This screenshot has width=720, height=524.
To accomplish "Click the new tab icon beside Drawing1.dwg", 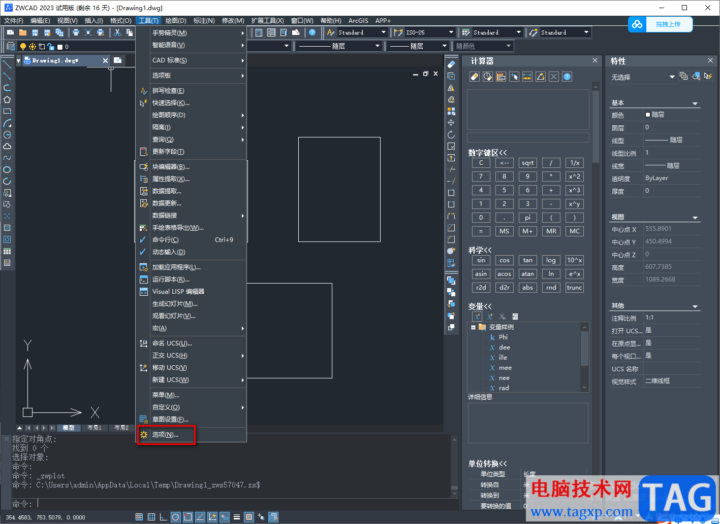I will tap(118, 60).
